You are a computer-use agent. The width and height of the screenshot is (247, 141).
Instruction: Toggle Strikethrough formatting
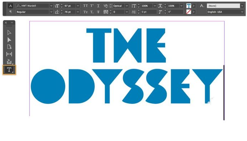tap(98, 12)
